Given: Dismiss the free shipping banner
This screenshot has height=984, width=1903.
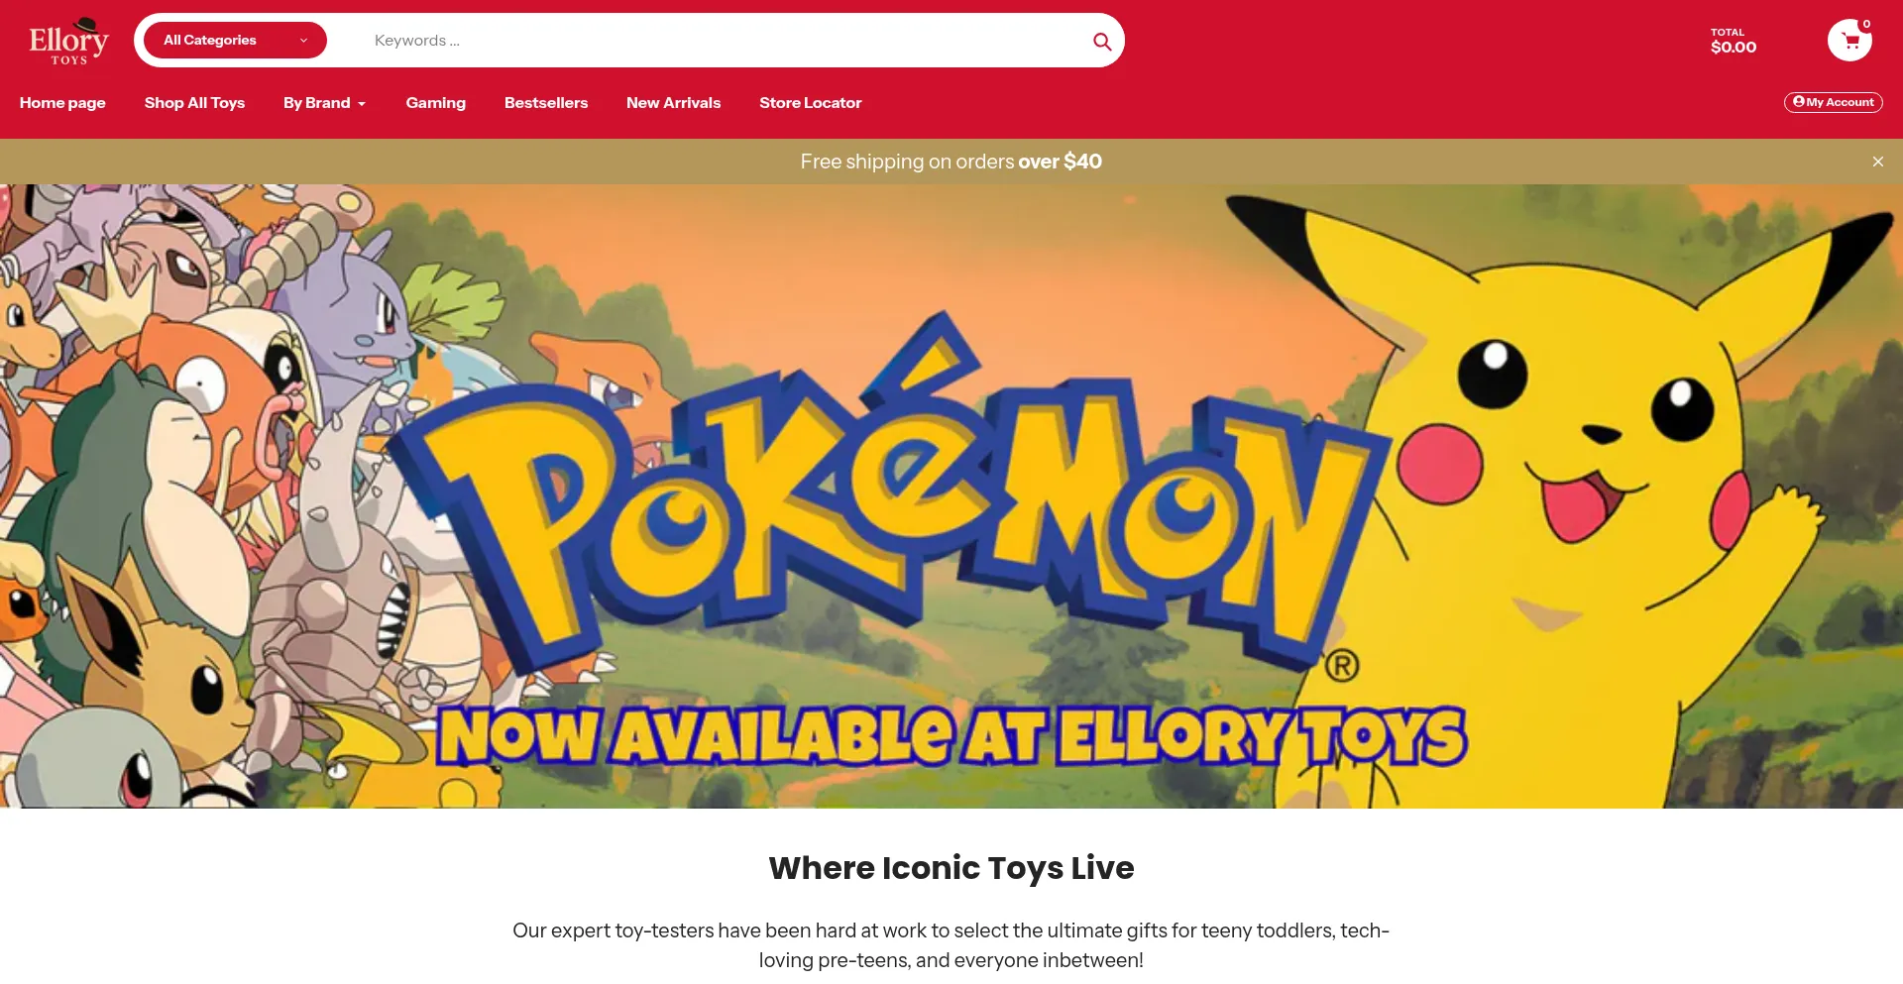Looking at the screenshot, I should (1878, 162).
